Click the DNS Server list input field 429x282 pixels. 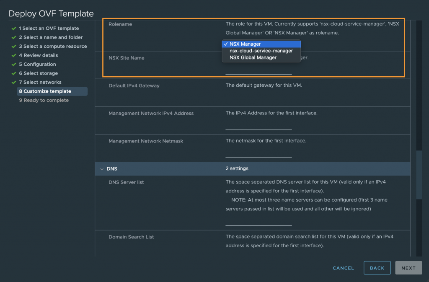point(258,221)
